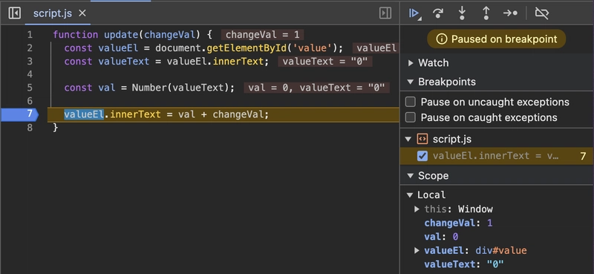This screenshot has width=594, height=274.
Task: Open breakpoint entry for line 7
Action: [497, 156]
